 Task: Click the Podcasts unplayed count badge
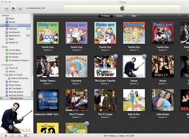[28, 29]
